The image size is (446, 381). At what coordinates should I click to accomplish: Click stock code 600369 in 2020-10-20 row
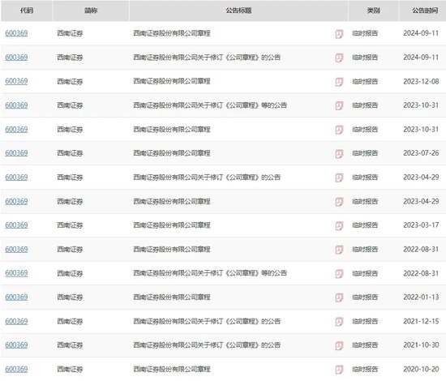pos(16,370)
